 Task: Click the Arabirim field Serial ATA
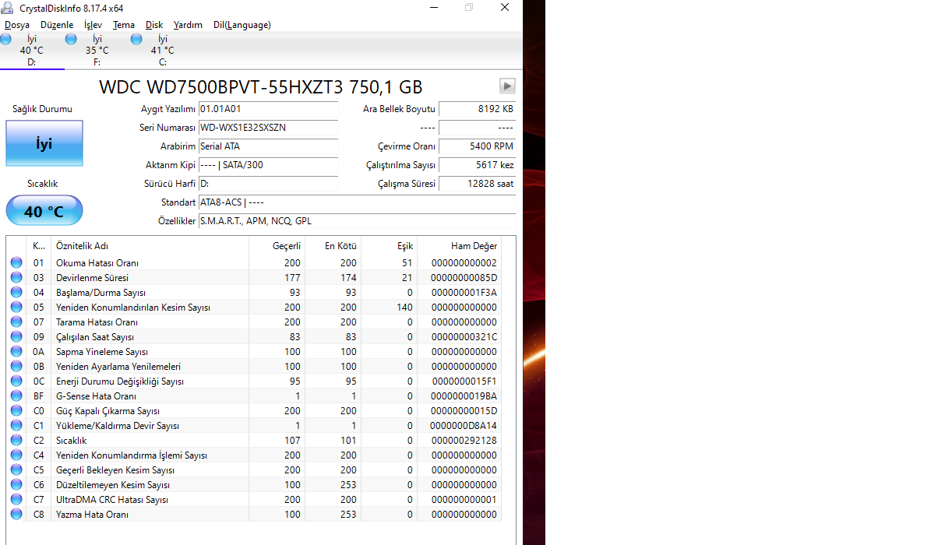click(268, 146)
